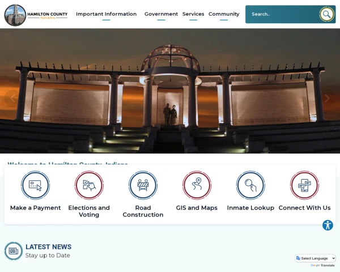Image resolution: width=340 pixels, height=272 pixels.
Task: Click the Inmate Lookup label
Action: point(250,208)
